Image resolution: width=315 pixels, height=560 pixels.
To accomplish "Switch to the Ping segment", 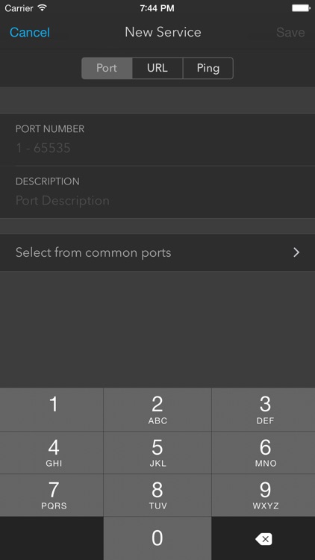I will point(208,68).
